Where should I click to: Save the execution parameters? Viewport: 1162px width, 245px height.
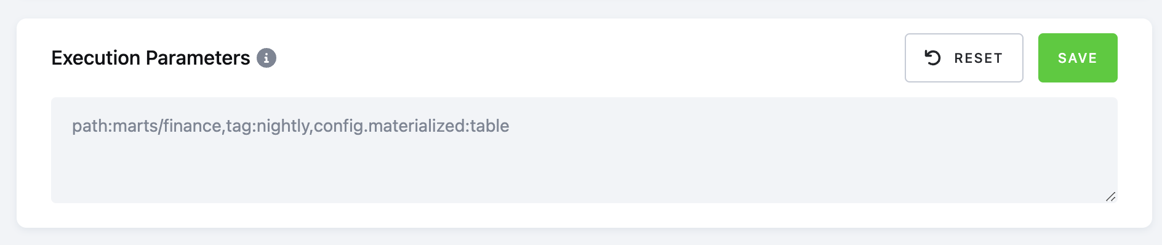click(x=1078, y=58)
